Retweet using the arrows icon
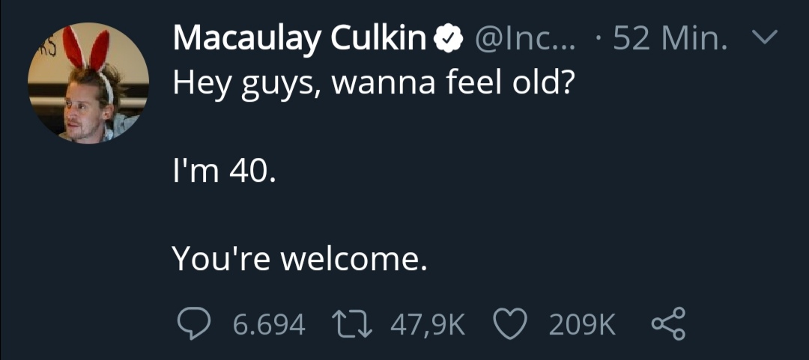This screenshot has height=360, width=809. click(351, 324)
